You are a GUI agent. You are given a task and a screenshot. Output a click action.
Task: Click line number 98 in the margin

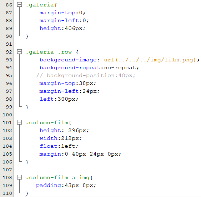[x=9, y=99]
